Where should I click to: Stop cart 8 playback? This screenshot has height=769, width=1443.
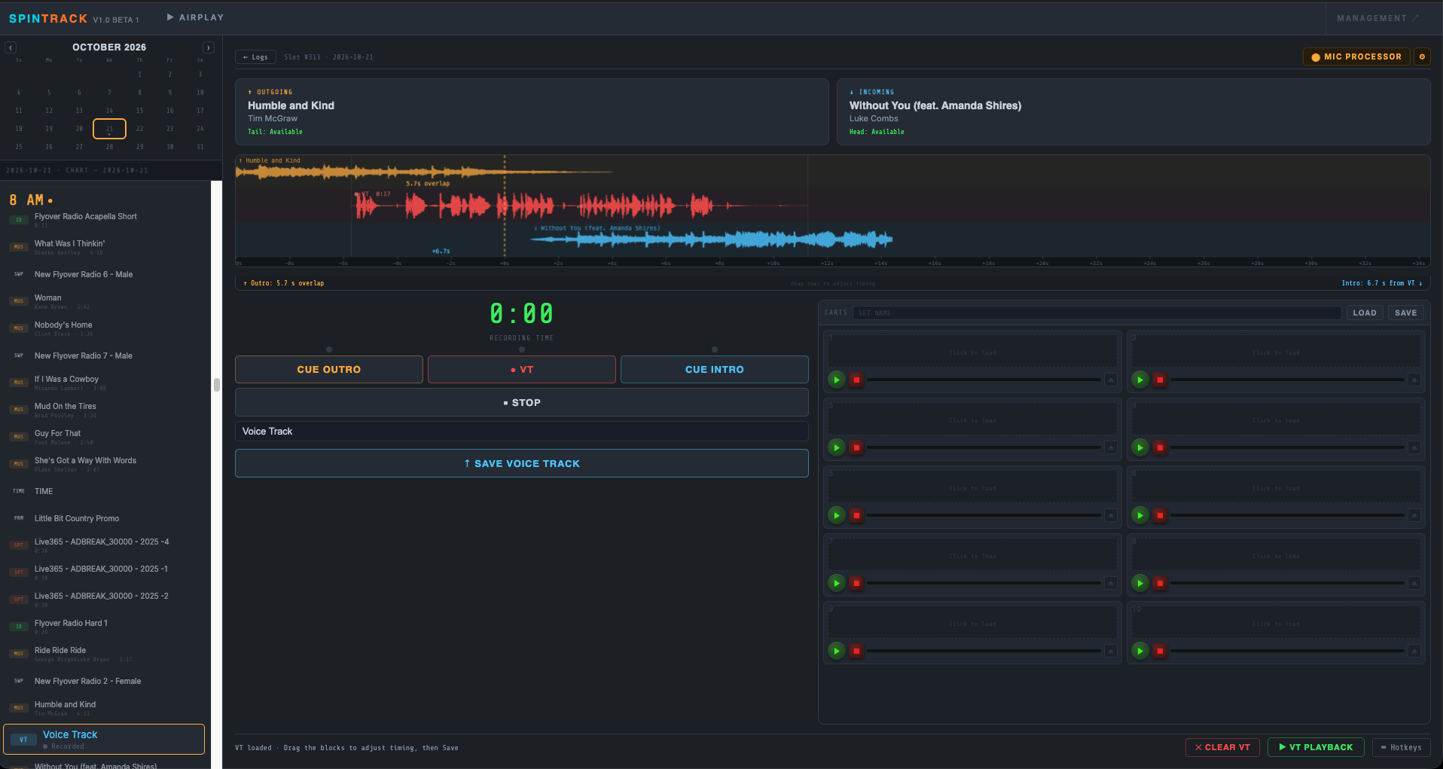coord(1160,583)
